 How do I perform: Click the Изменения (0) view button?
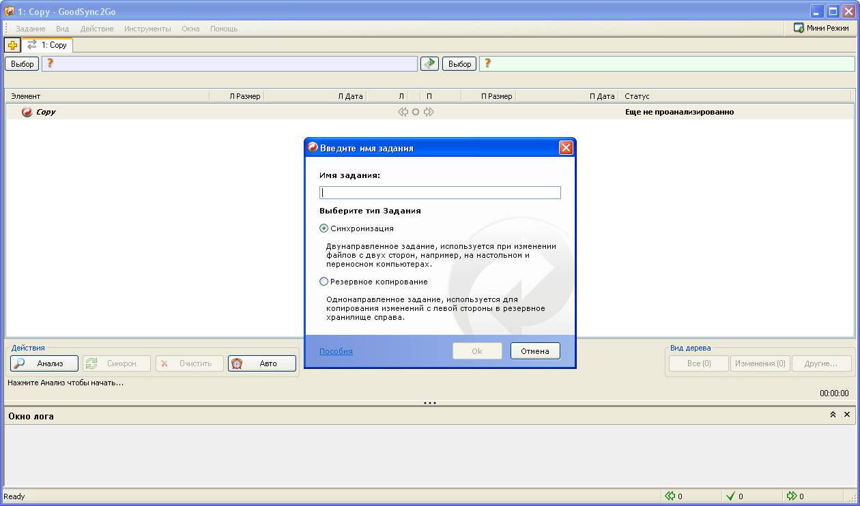pos(760,363)
